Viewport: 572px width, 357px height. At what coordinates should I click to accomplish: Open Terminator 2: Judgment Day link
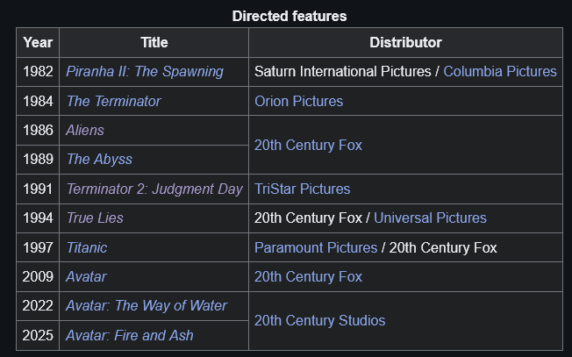click(x=154, y=189)
